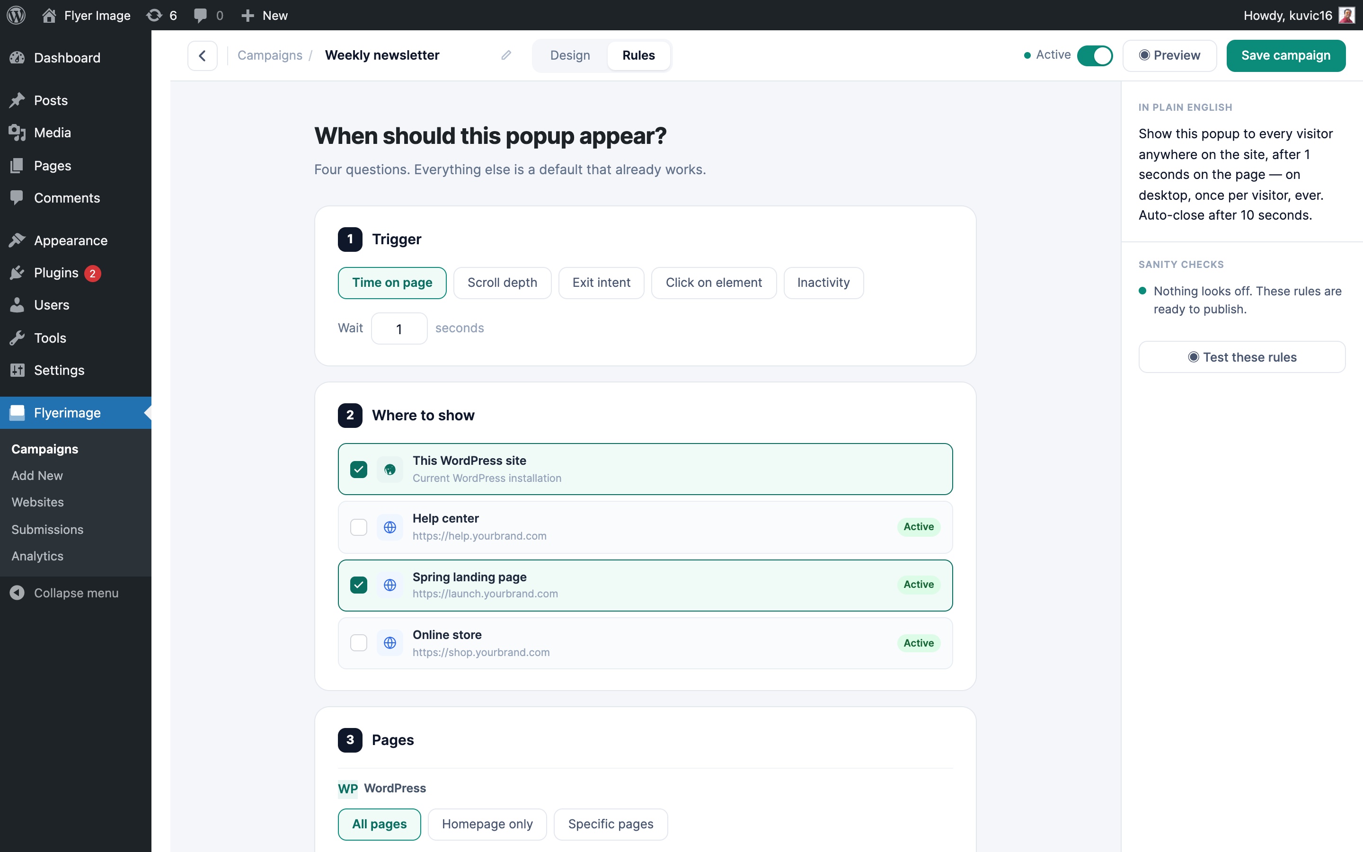1363x852 pixels.
Task: Open Settings in the sidebar
Action: tap(75, 370)
